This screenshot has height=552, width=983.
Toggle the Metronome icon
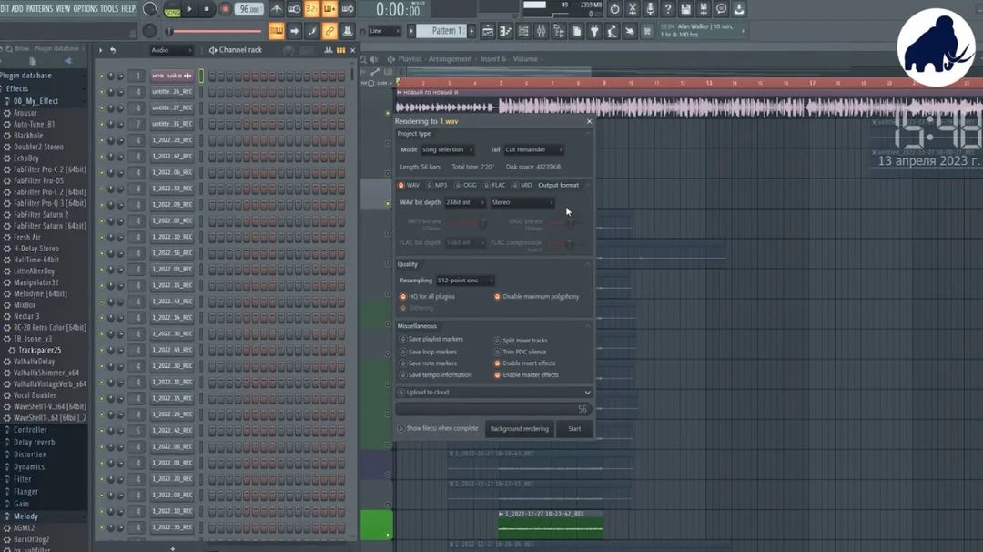tap(277, 9)
